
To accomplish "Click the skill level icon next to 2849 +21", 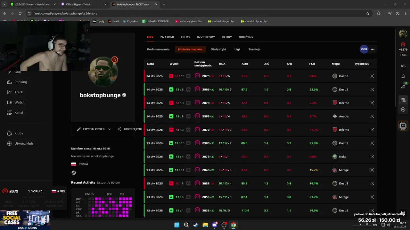I will pyautogui.click(x=197, y=170).
